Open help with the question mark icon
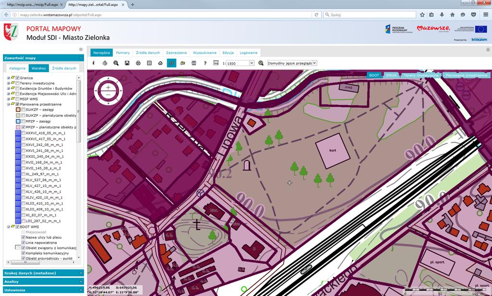 pyautogui.click(x=205, y=63)
